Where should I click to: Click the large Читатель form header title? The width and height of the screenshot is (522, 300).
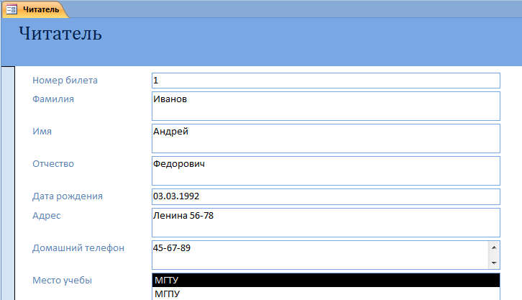[x=60, y=34]
